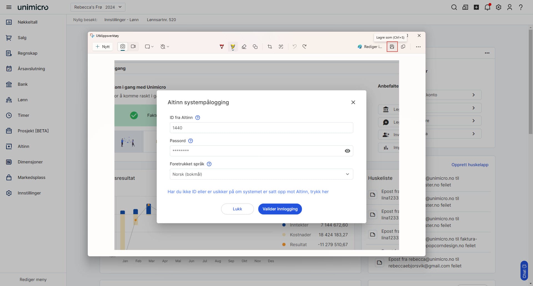533x286 pixels.
Task: Click the Opprett huskelapp link
Action: pyautogui.click(x=470, y=165)
